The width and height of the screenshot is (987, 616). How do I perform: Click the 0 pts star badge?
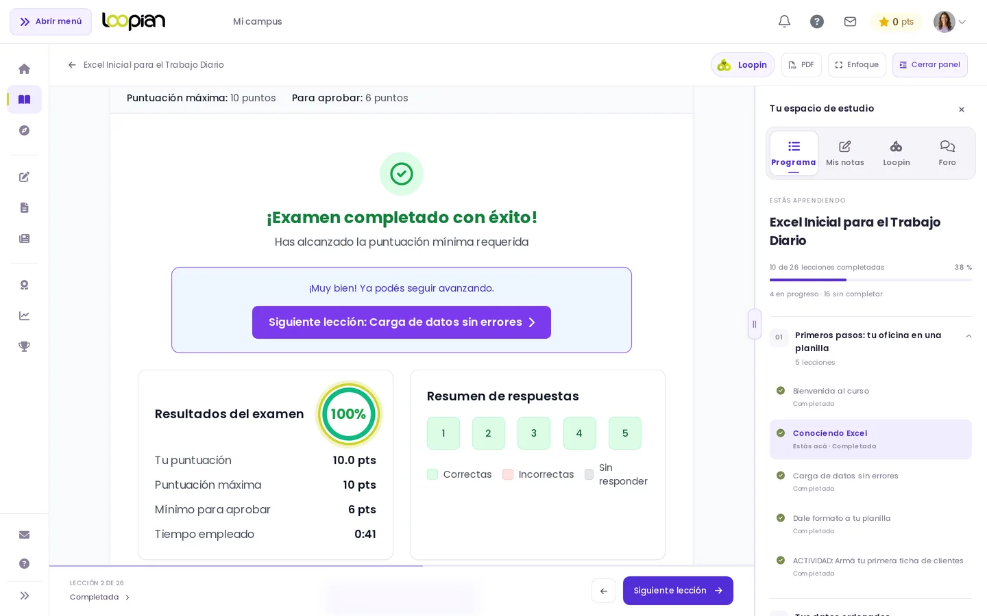896,22
